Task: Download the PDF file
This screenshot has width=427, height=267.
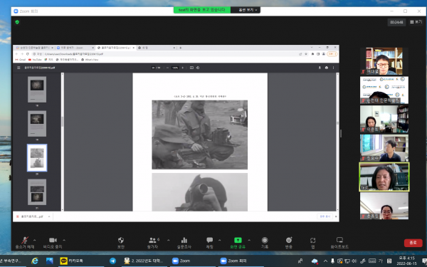Action: (320, 68)
